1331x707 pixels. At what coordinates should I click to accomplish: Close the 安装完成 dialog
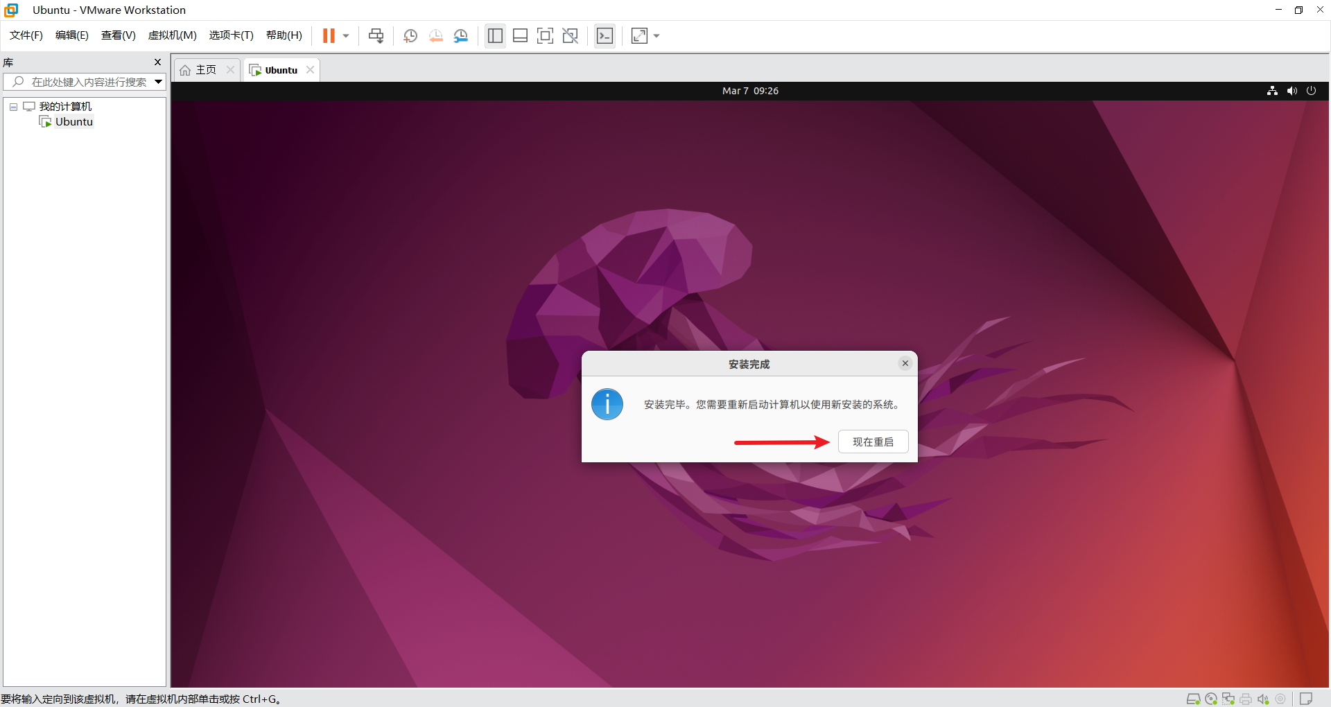pyautogui.click(x=905, y=363)
